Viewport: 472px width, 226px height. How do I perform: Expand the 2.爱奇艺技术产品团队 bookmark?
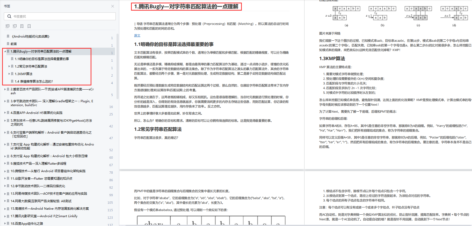click(x=5, y=89)
